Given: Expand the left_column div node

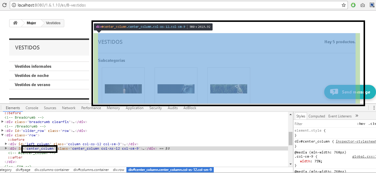Looking at the screenshot, I should 6,144.
